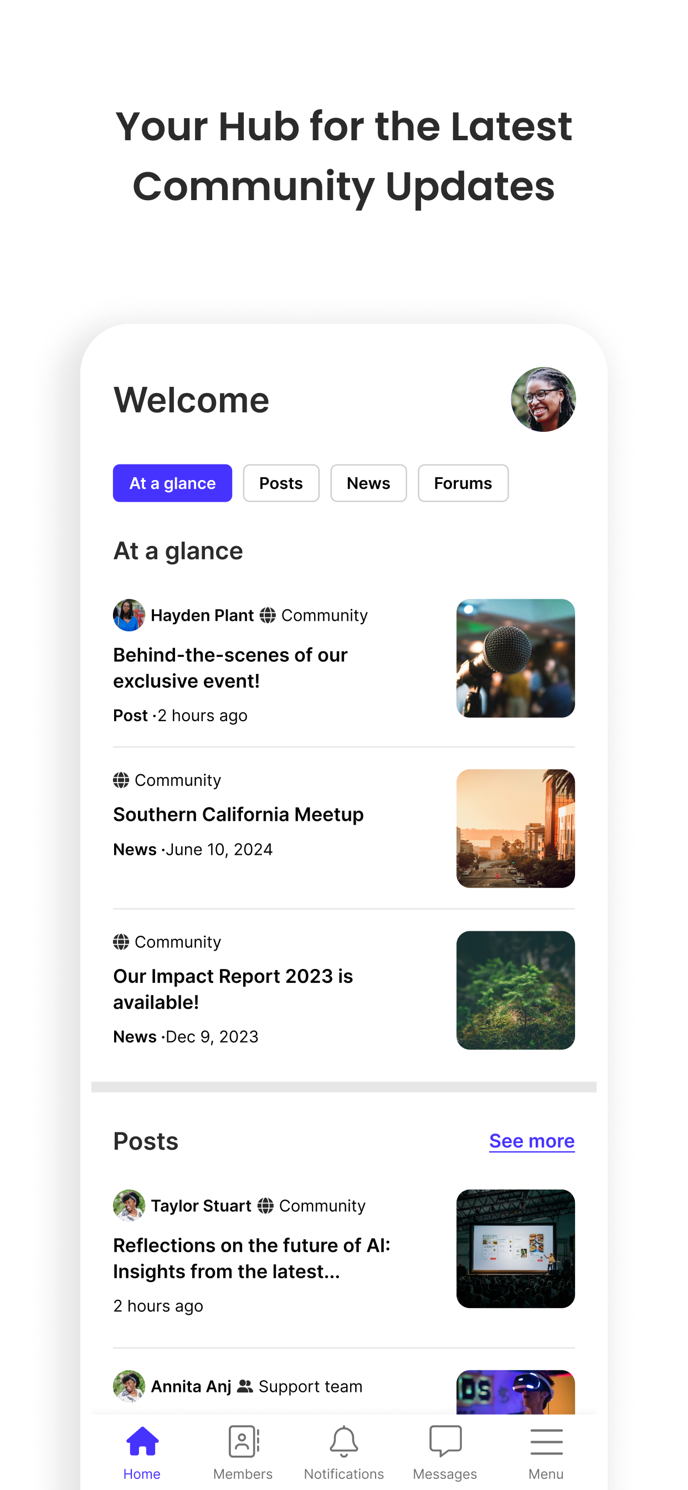The width and height of the screenshot is (688, 1490).
Task: Open Behind-the-scenes of our exclusive event post
Action: pyautogui.click(x=230, y=668)
